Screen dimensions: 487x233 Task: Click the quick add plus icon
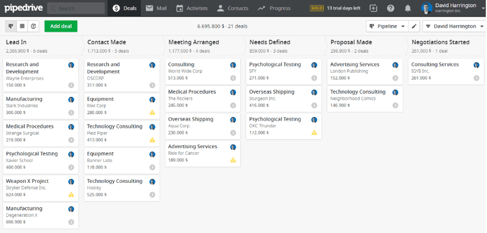(373, 8)
